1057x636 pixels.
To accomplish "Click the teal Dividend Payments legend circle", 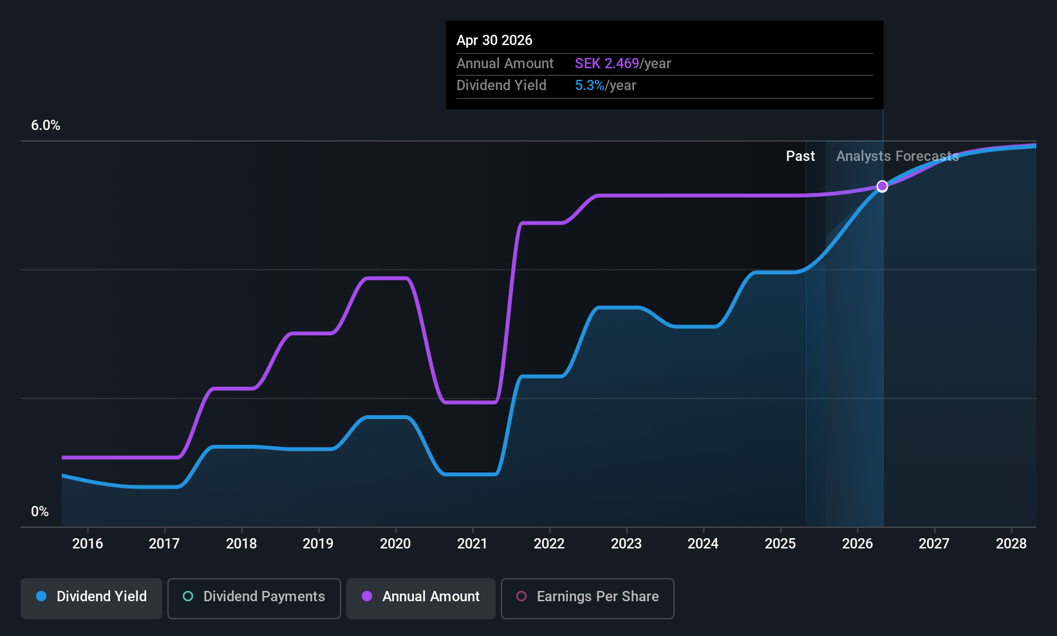I will click(188, 596).
